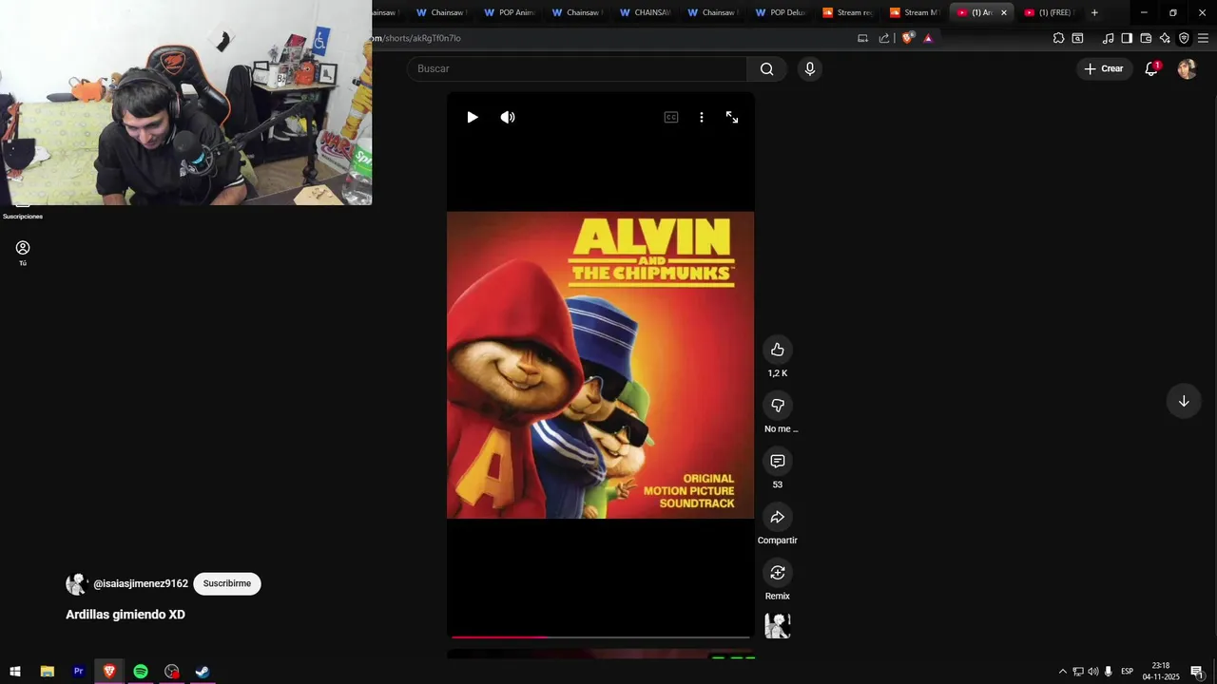
Task: Open the Leo AI sparkle icon
Action: [1165, 38]
